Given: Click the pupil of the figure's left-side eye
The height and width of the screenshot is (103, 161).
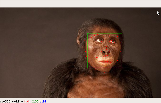Looking at the screenshot, I should click(100, 40).
